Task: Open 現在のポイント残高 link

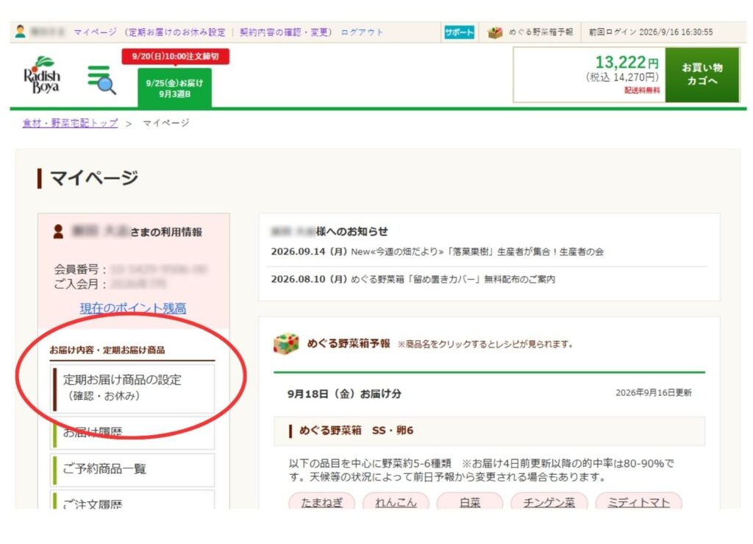Action: [133, 308]
